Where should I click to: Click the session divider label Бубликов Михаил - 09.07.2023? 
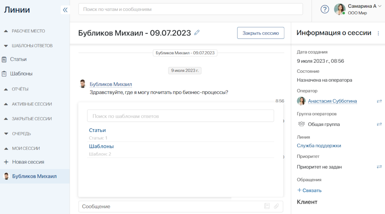185,53
